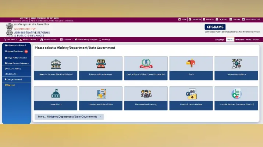The width and height of the screenshot is (263, 147).
Task: Select the Health & Family Welfare icon
Action: [191, 94]
